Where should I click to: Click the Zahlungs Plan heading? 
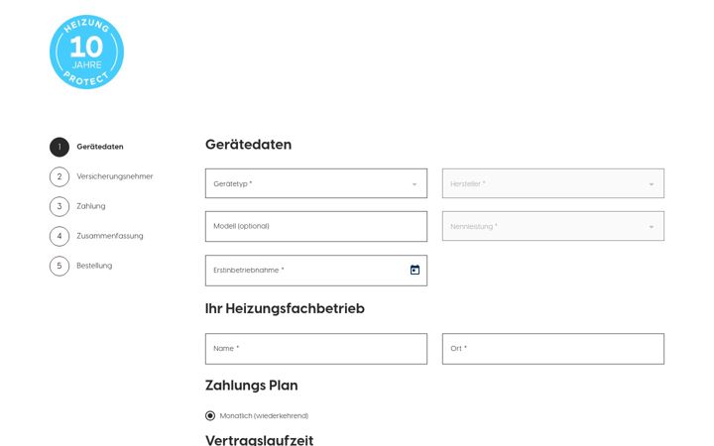pos(251,386)
